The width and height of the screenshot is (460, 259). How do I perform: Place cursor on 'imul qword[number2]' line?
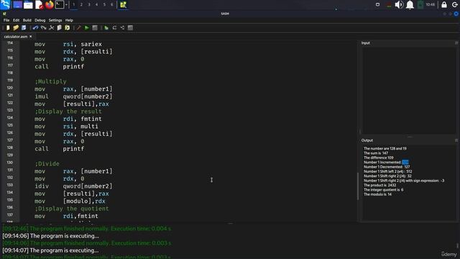[73, 96]
